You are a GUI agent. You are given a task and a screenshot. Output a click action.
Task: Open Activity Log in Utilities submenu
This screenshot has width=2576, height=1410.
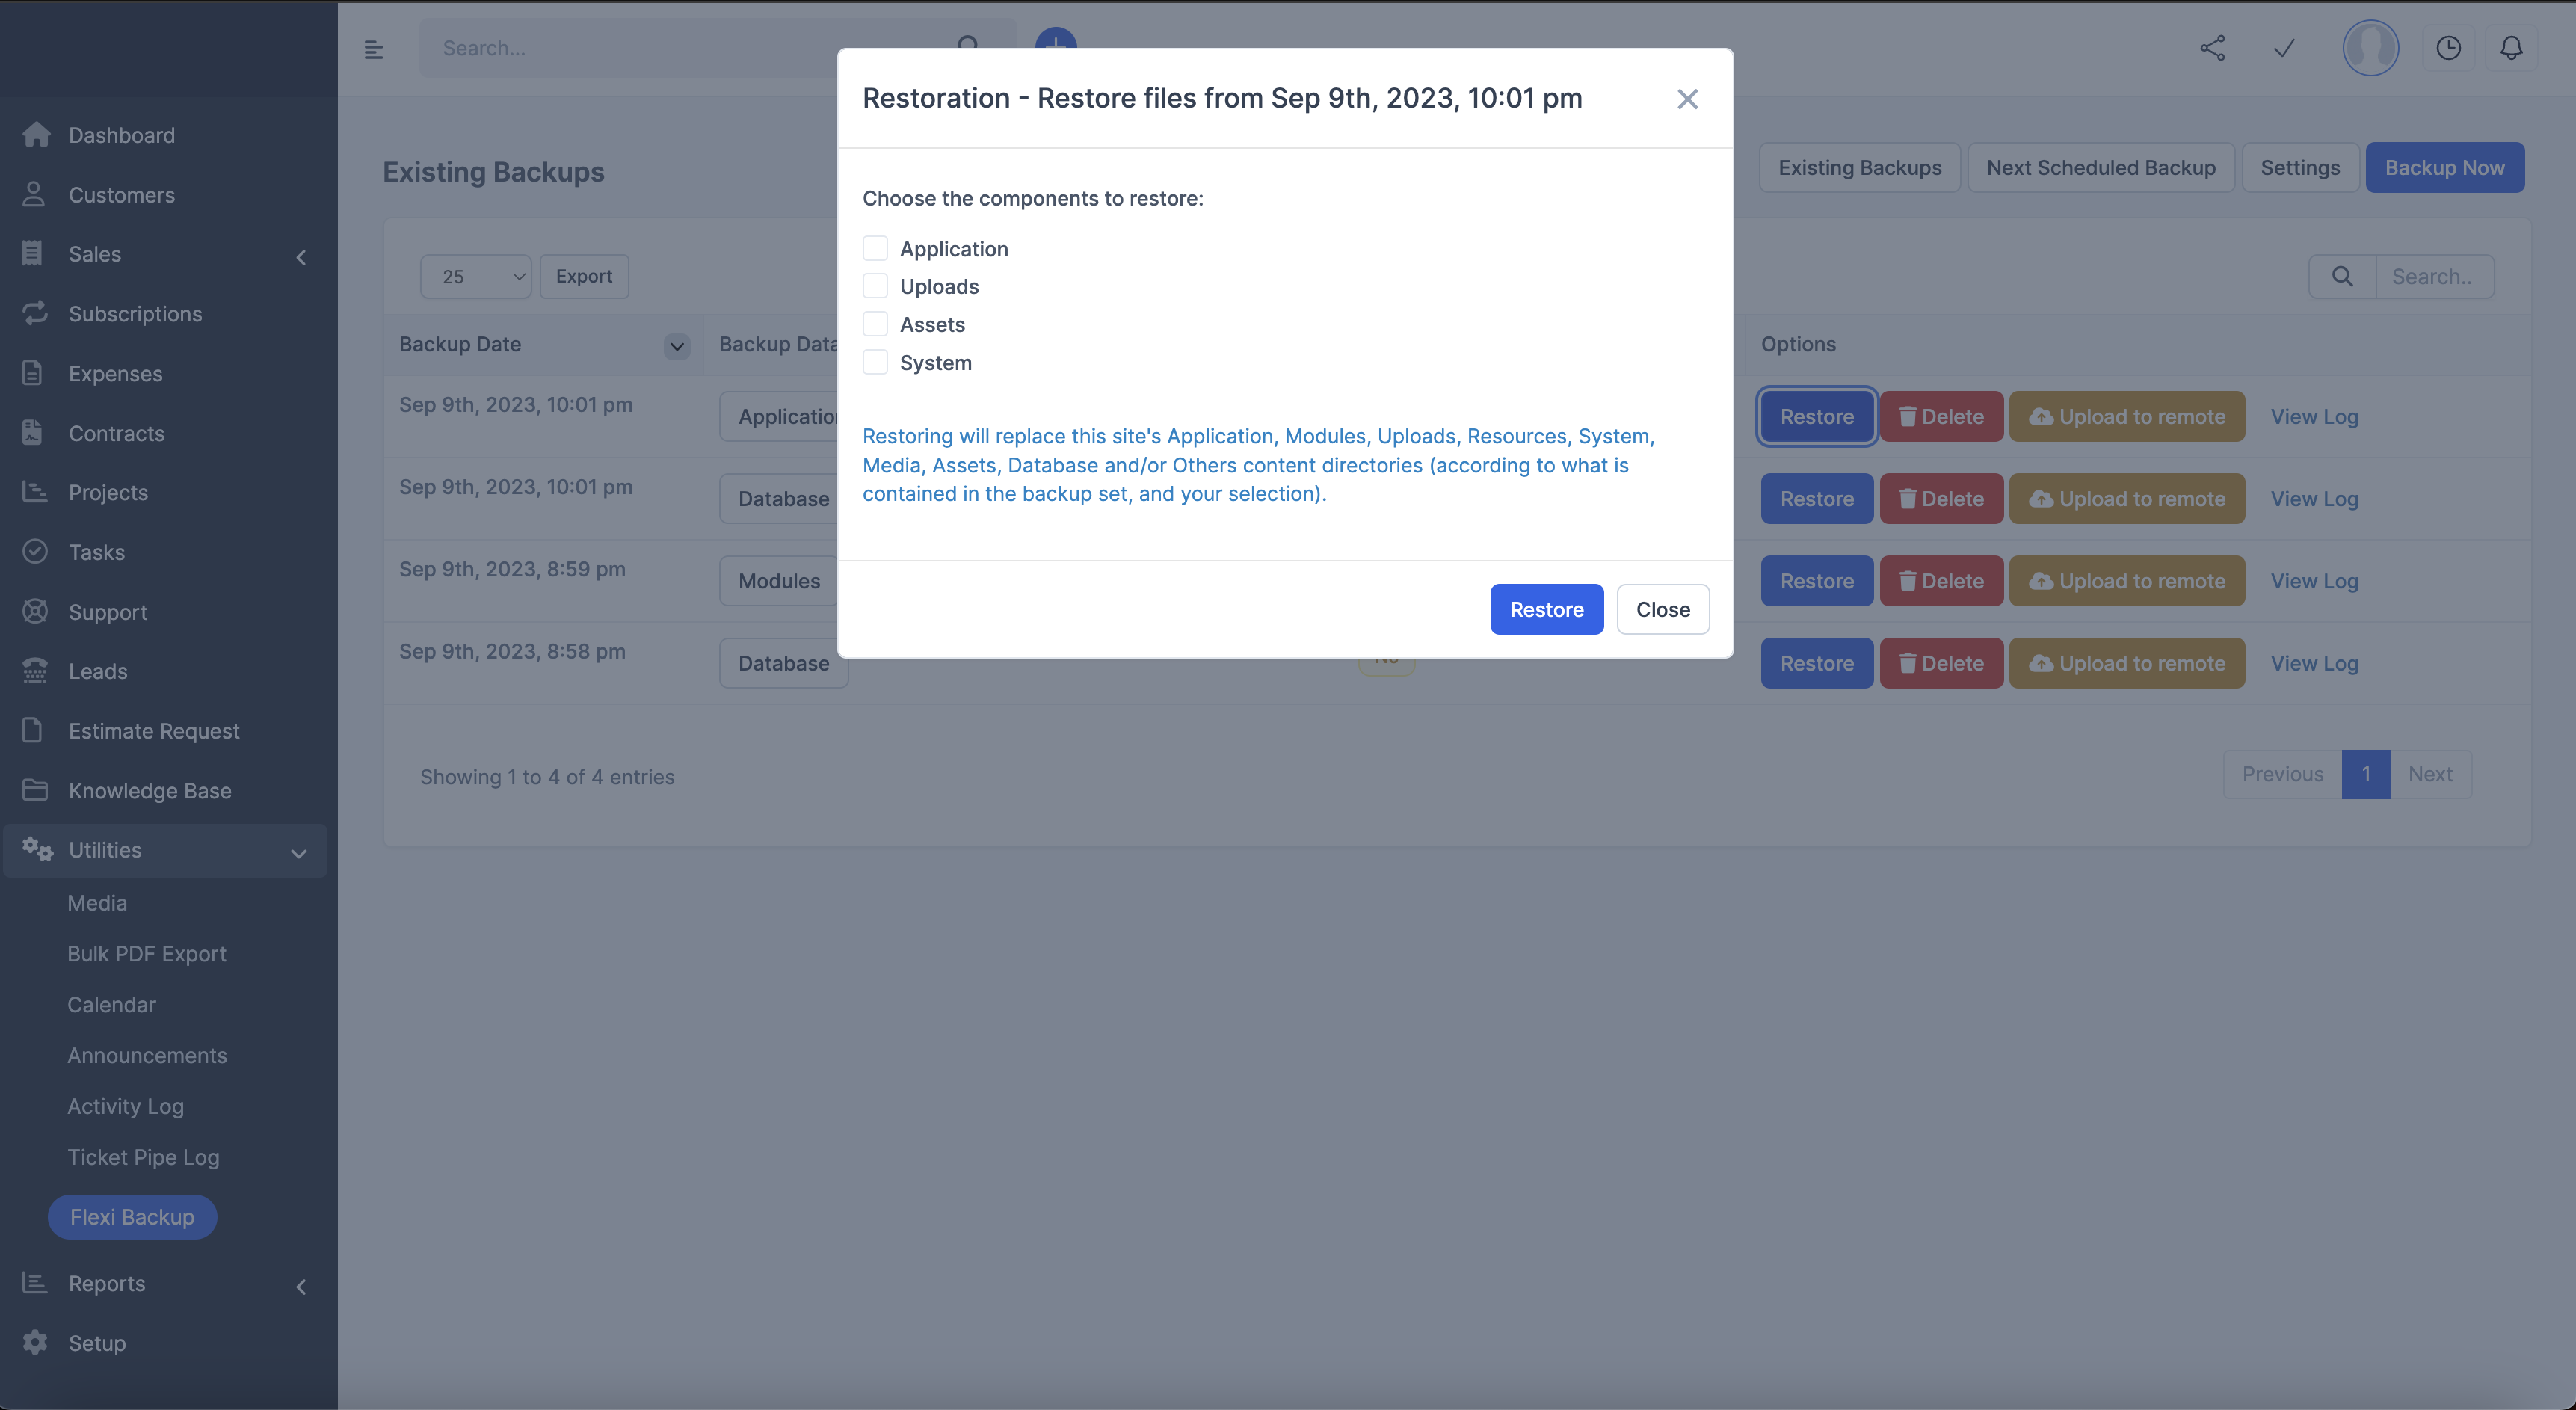(125, 1106)
